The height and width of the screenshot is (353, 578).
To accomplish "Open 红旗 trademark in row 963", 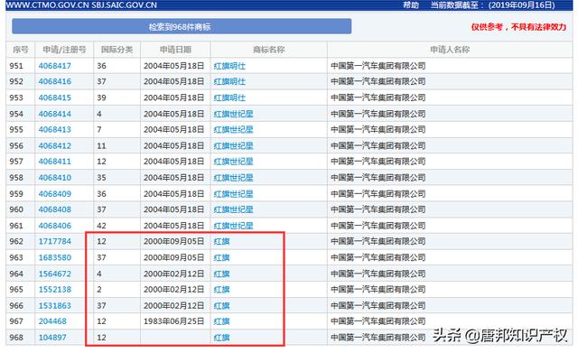I will (x=222, y=257).
